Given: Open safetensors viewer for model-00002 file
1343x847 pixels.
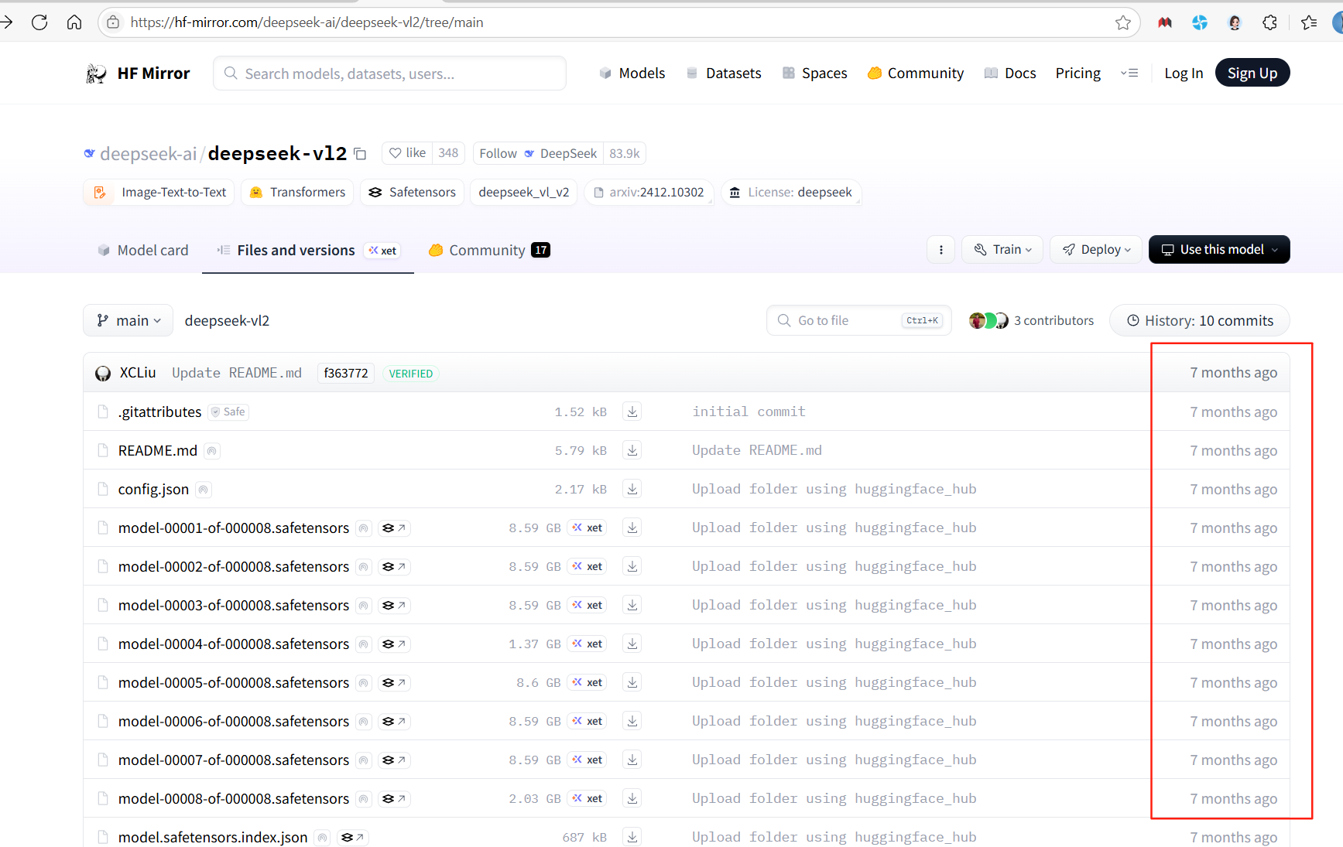Looking at the screenshot, I should pos(394,567).
